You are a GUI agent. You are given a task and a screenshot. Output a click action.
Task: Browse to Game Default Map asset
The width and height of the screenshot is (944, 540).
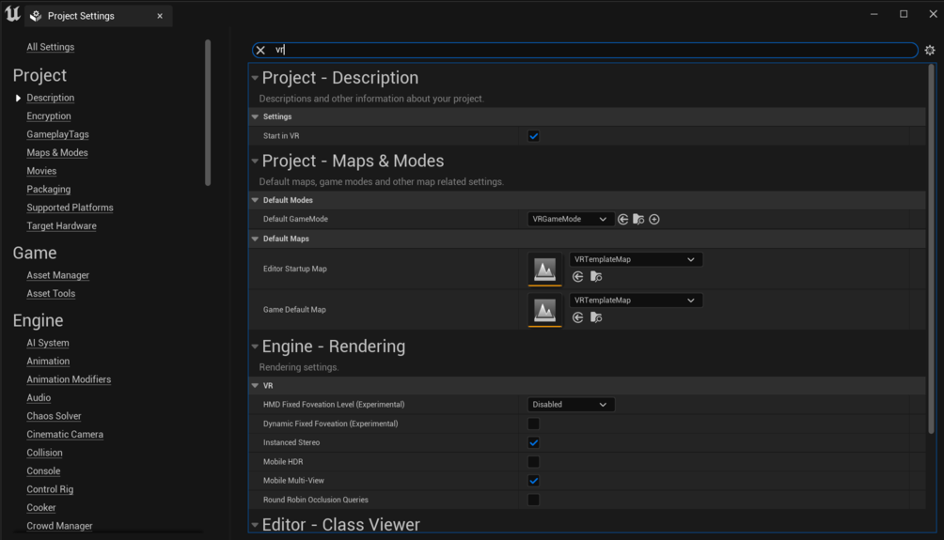point(596,317)
